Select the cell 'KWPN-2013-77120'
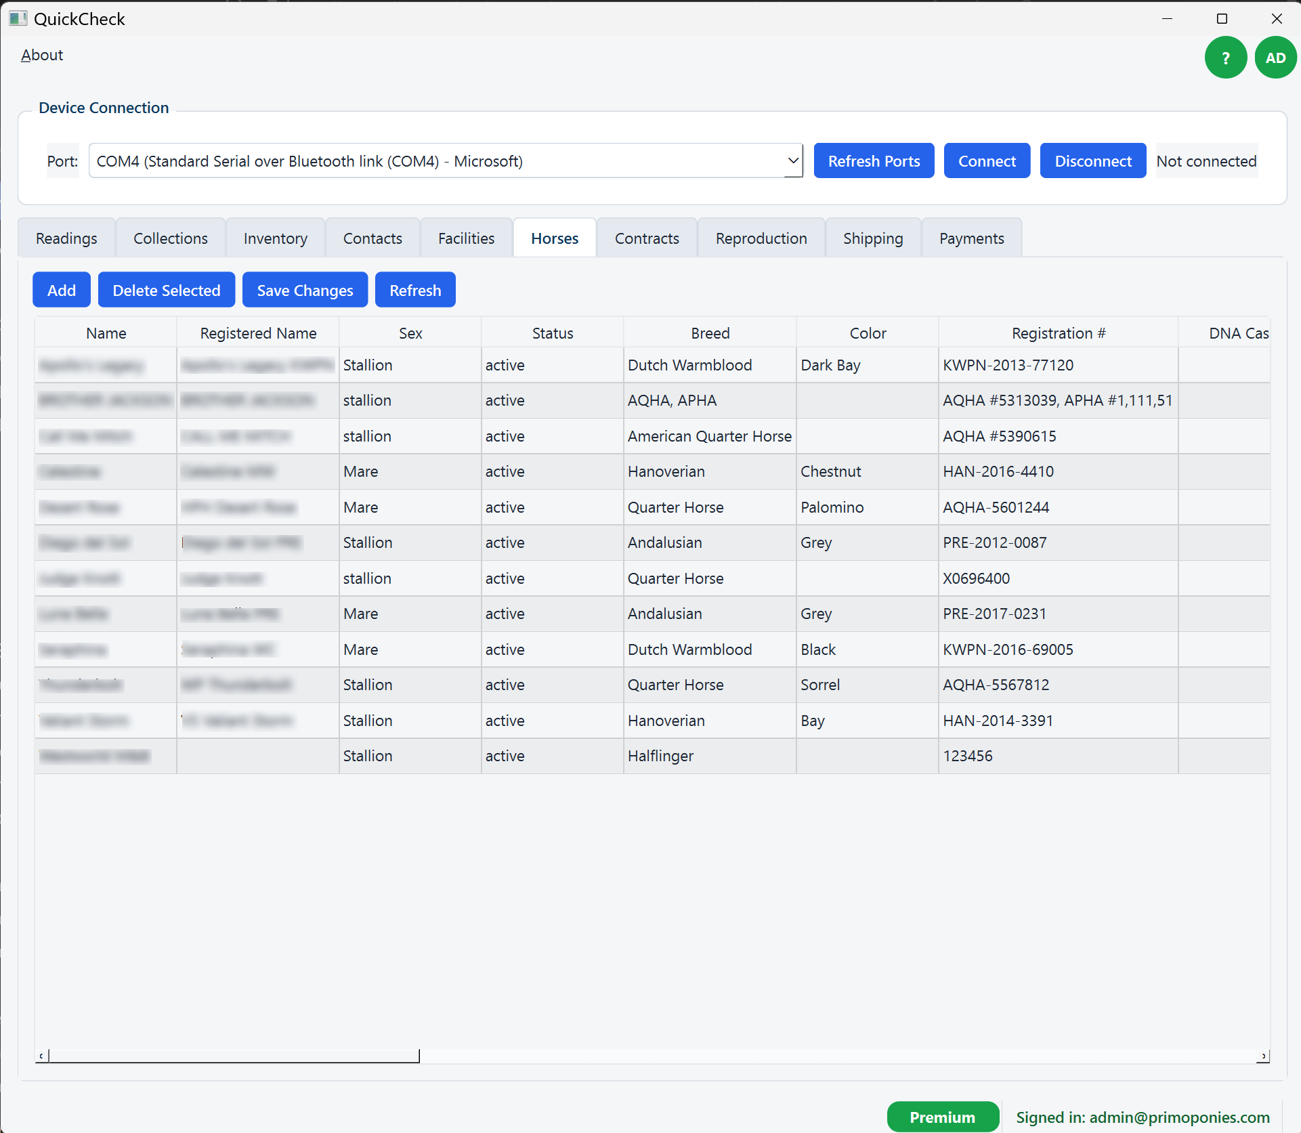 tap(1059, 365)
